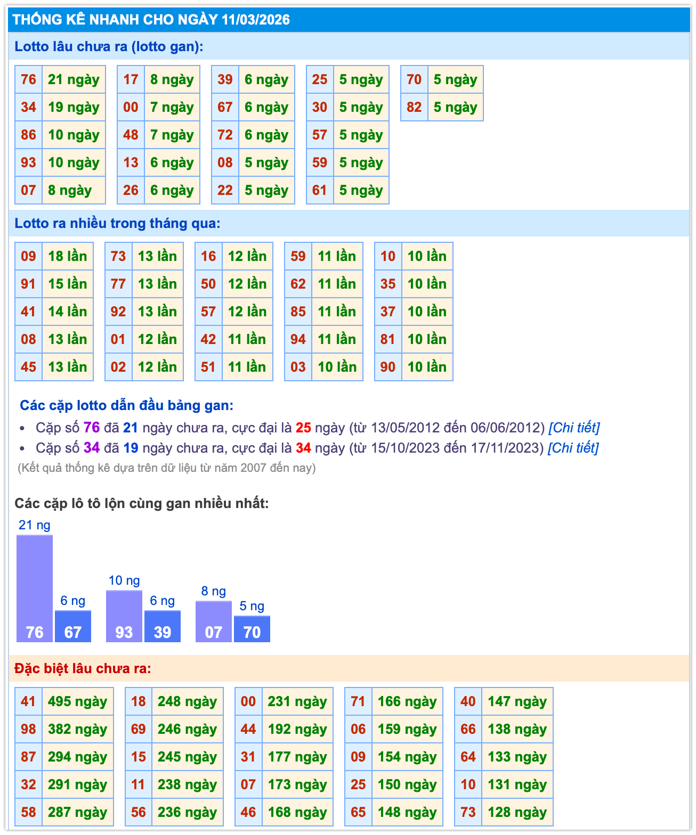
Task: Click the 'Lotto lâu chưa ra (lotto gan)' header
Action: pos(109,46)
